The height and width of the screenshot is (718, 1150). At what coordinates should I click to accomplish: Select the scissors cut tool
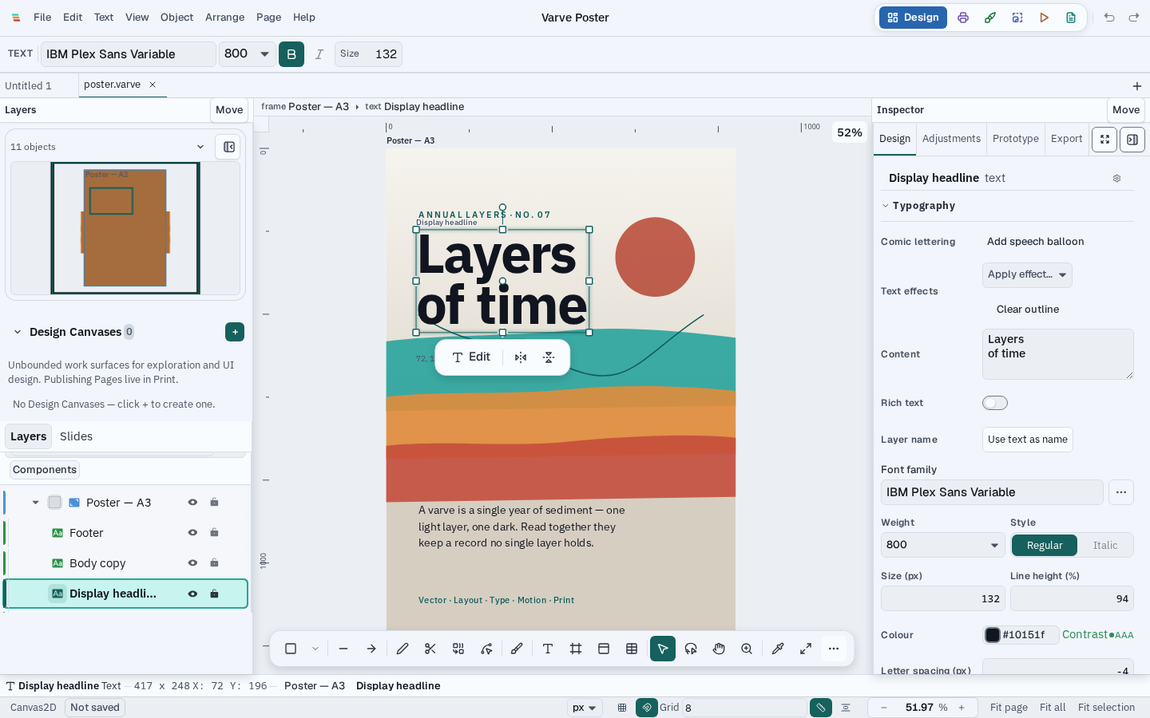(x=430, y=649)
